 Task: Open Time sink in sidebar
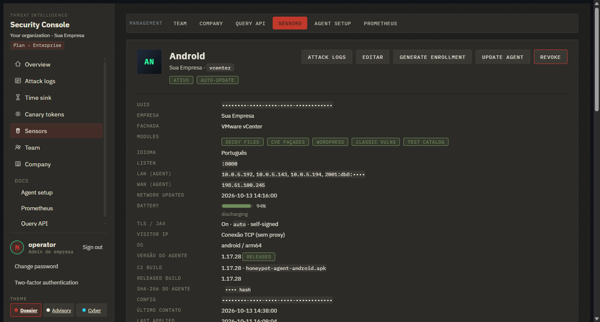click(57, 98)
